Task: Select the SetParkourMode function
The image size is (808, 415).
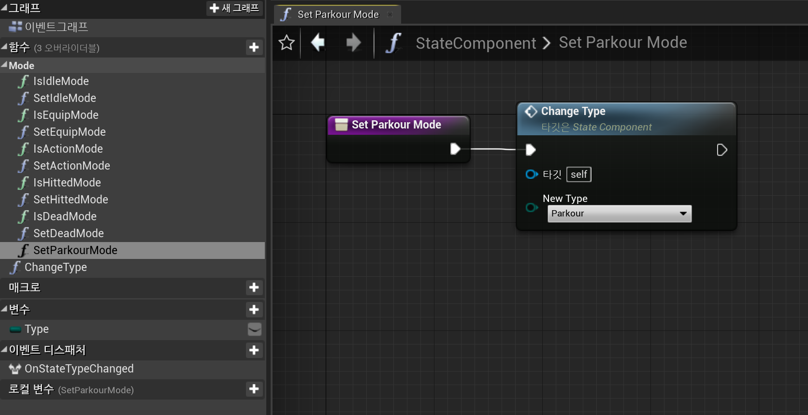Action: [x=132, y=250]
